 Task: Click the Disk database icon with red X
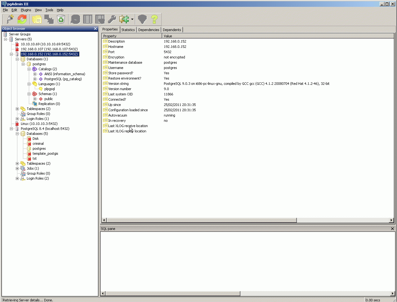click(29, 139)
